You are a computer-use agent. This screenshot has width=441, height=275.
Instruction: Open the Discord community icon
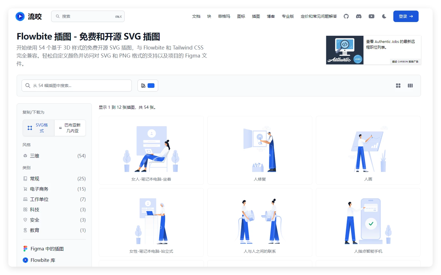[359, 16]
